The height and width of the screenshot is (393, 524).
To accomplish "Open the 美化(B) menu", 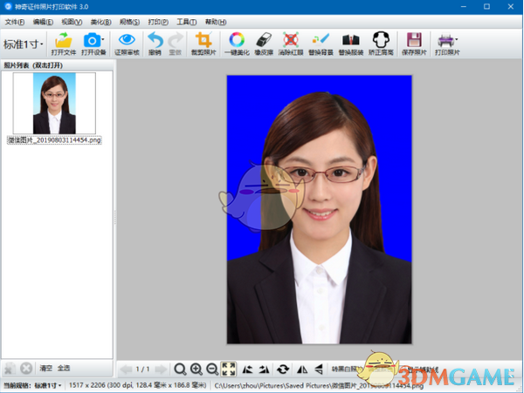I will [x=101, y=21].
